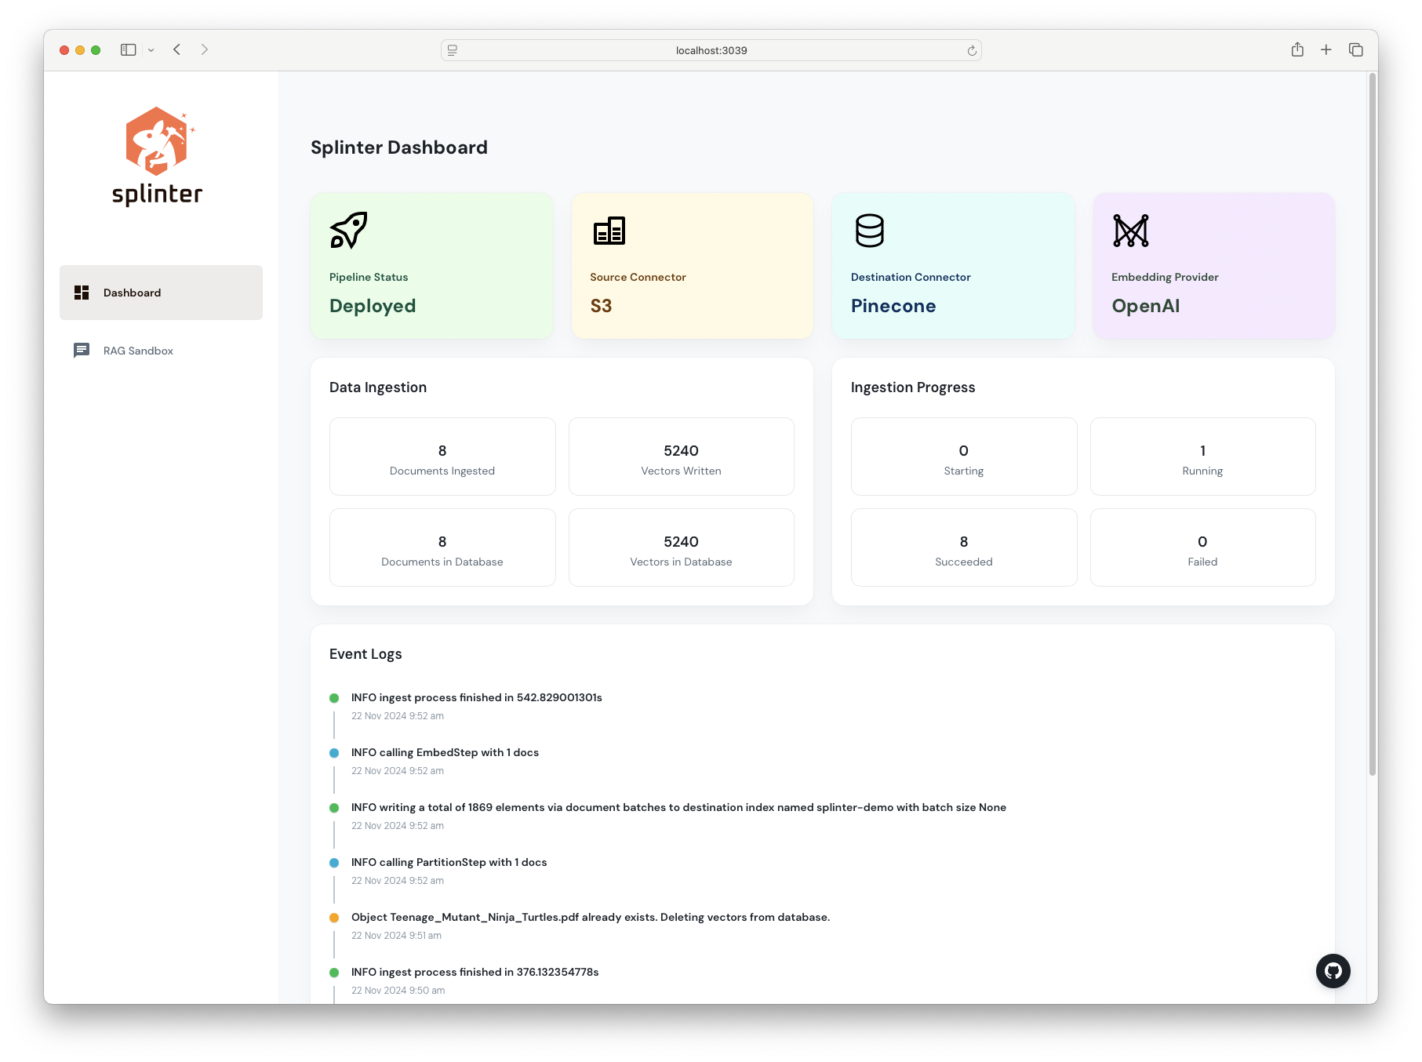
Task: Click the Vectors Written stat tile
Action: [x=682, y=456]
